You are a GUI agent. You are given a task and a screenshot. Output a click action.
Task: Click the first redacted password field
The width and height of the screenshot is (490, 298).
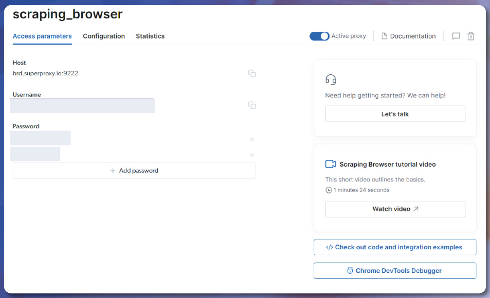click(40, 138)
